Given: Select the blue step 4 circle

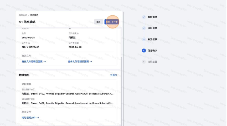Looking at the screenshot, I should tap(144, 51).
